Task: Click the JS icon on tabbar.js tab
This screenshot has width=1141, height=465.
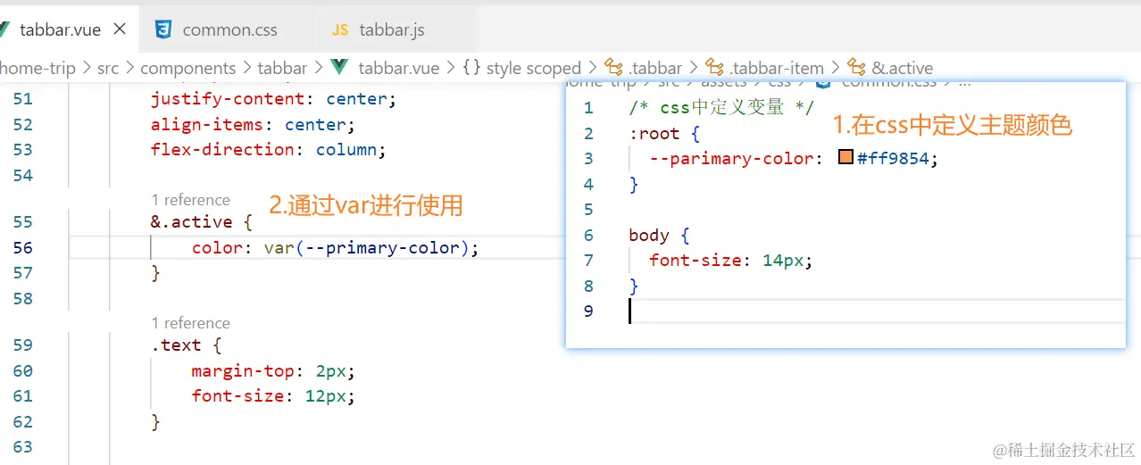Action: [x=339, y=30]
